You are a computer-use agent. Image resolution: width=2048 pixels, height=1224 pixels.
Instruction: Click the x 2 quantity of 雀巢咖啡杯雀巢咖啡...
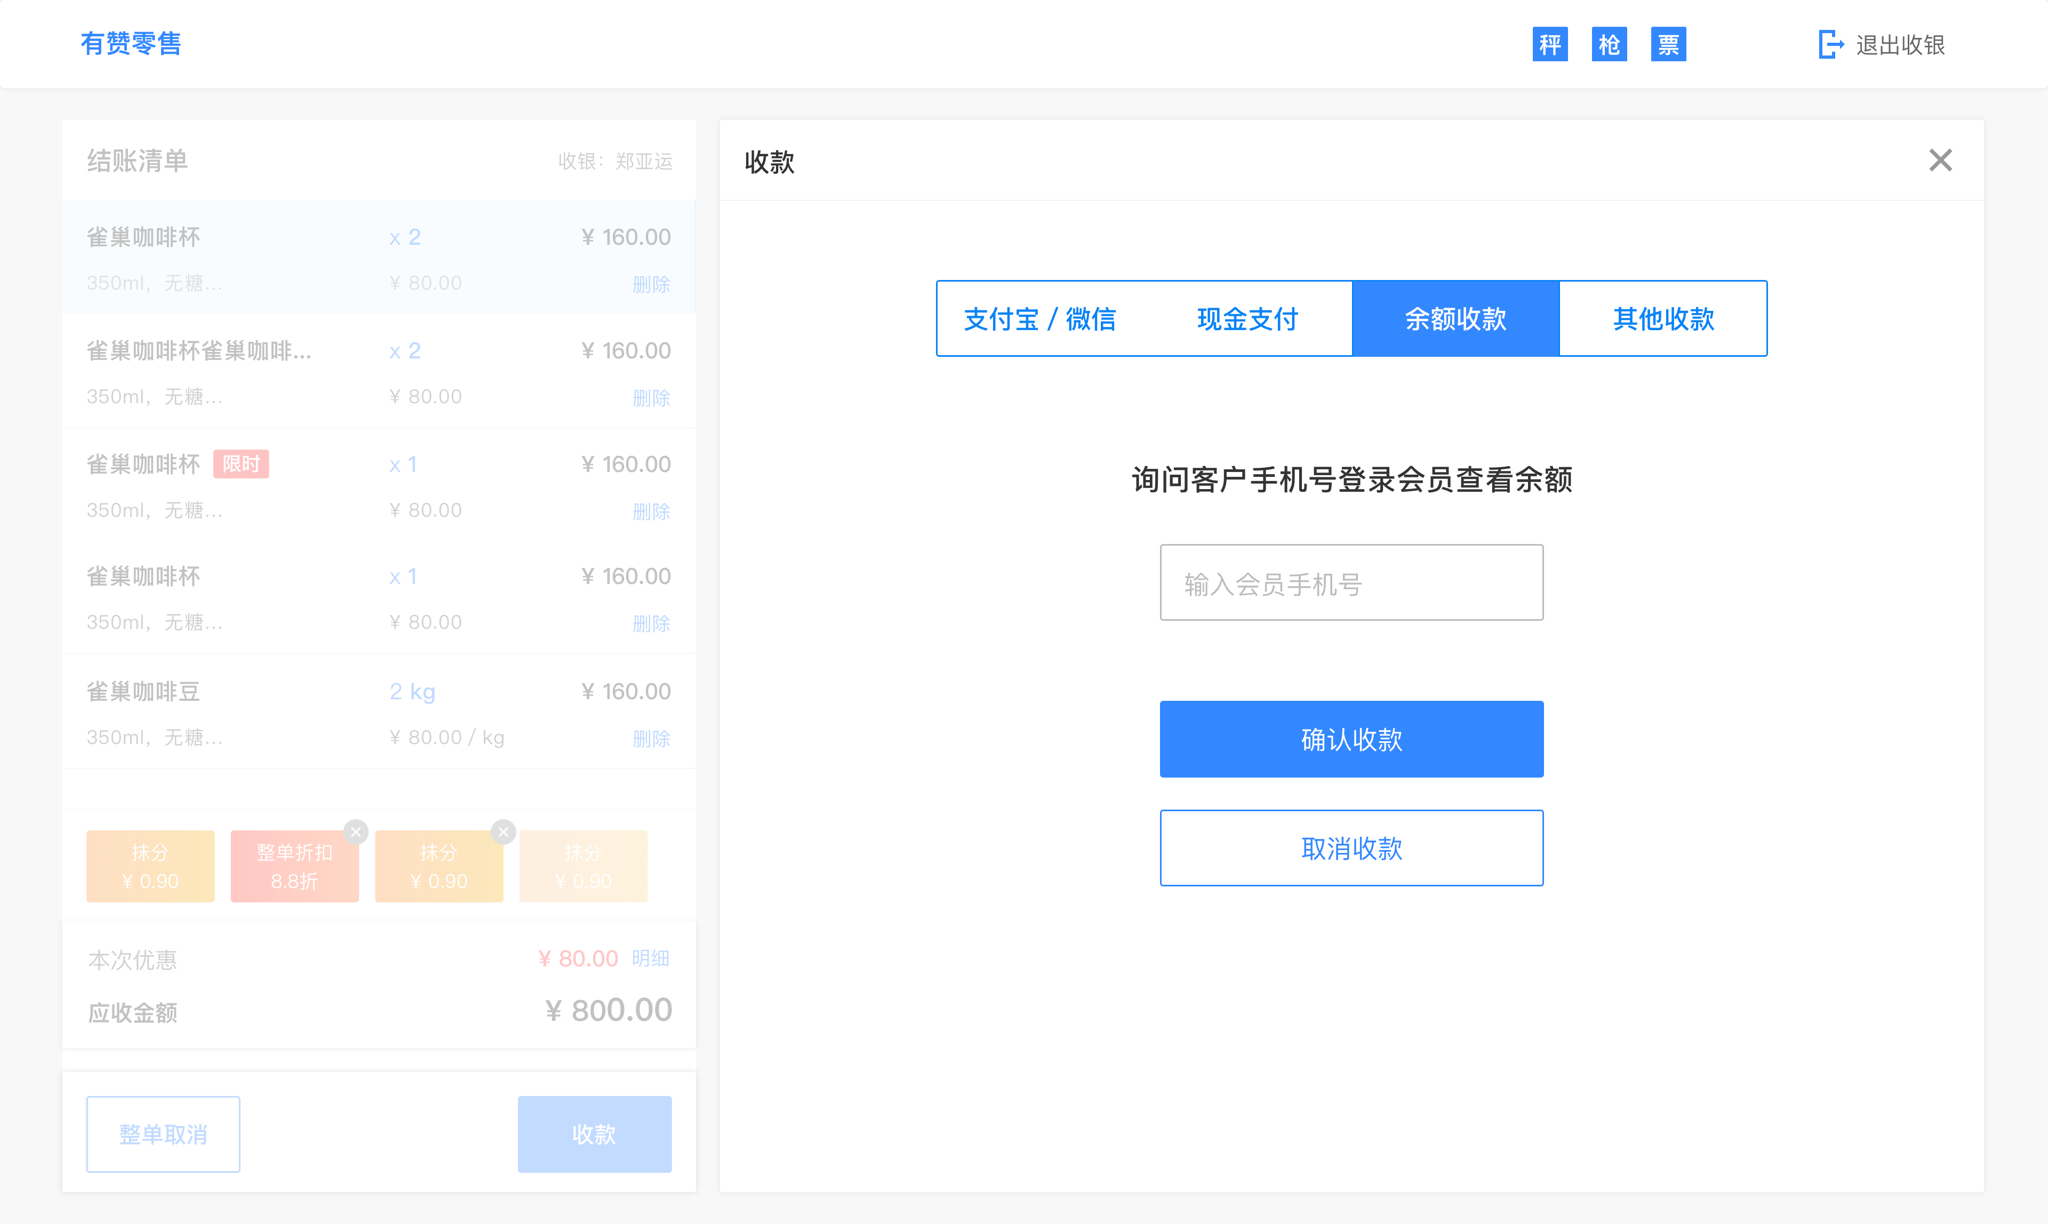click(405, 351)
